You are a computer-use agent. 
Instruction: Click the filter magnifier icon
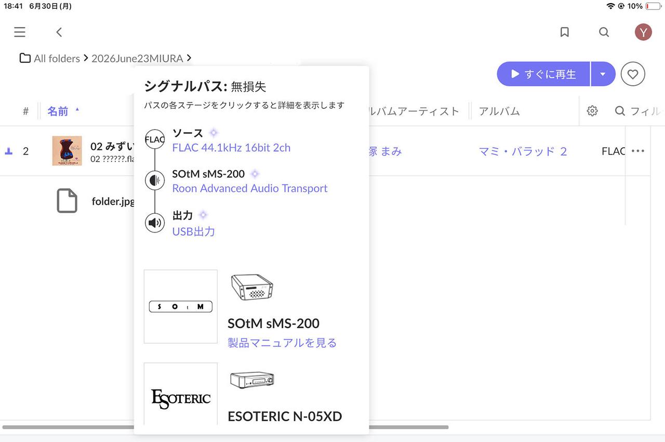click(x=620, y=111)
